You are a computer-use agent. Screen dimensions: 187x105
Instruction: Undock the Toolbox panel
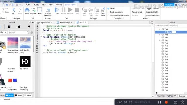coord(30,22)
